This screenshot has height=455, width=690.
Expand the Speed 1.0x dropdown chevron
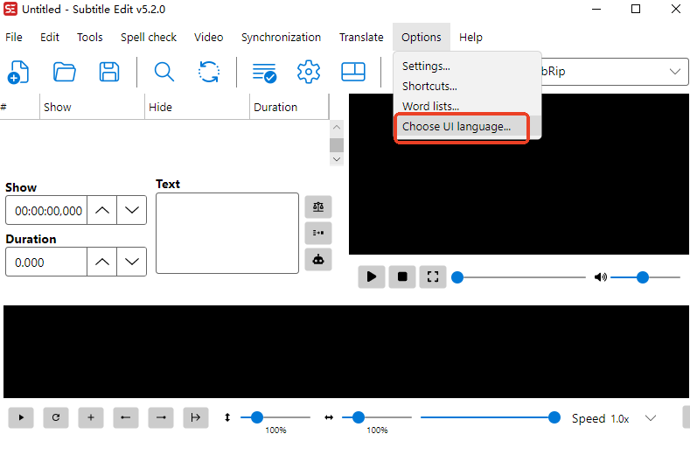(x=651, y=418)
